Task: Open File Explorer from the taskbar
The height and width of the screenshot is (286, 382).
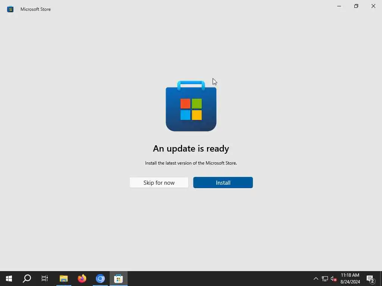Action: [63, 279]
